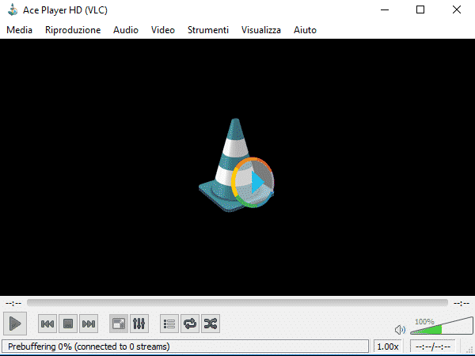Skip to next media item
Image resolution: width=475 pixels, height=356 pixels.
click(89, 324)
